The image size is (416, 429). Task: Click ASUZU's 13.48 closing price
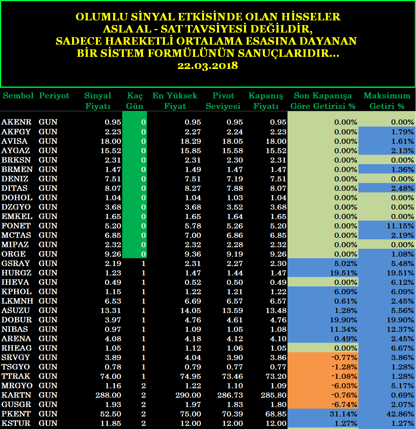[x=276, y=311]
